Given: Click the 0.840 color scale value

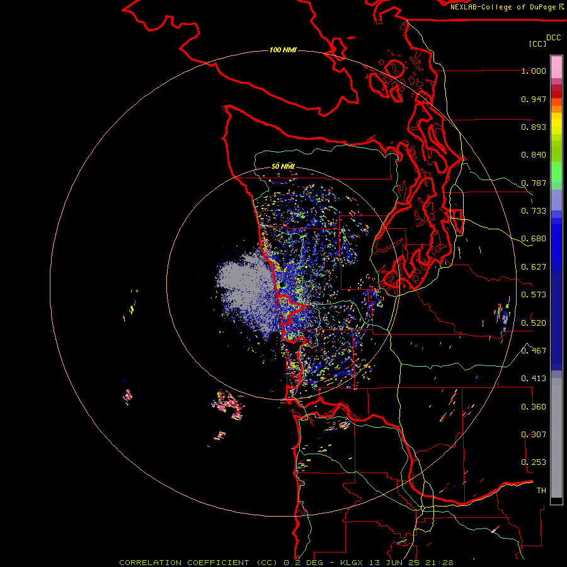Looking at the screenshot, I should (534, 155).
